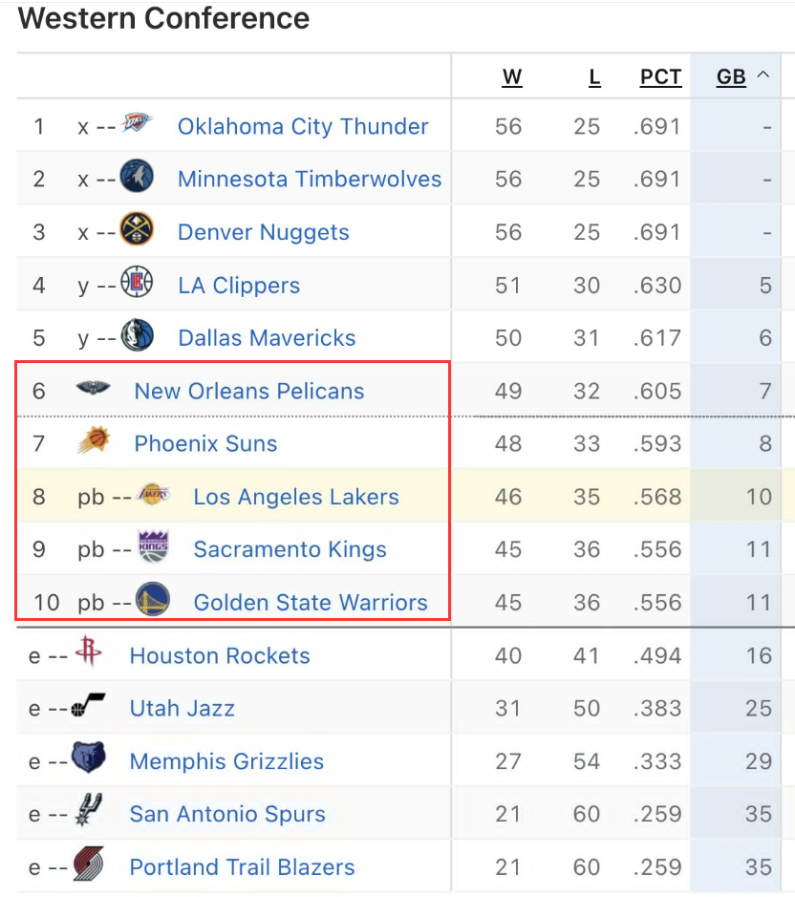Open the Sacramento Kings team link

click(x=290, y=549)
